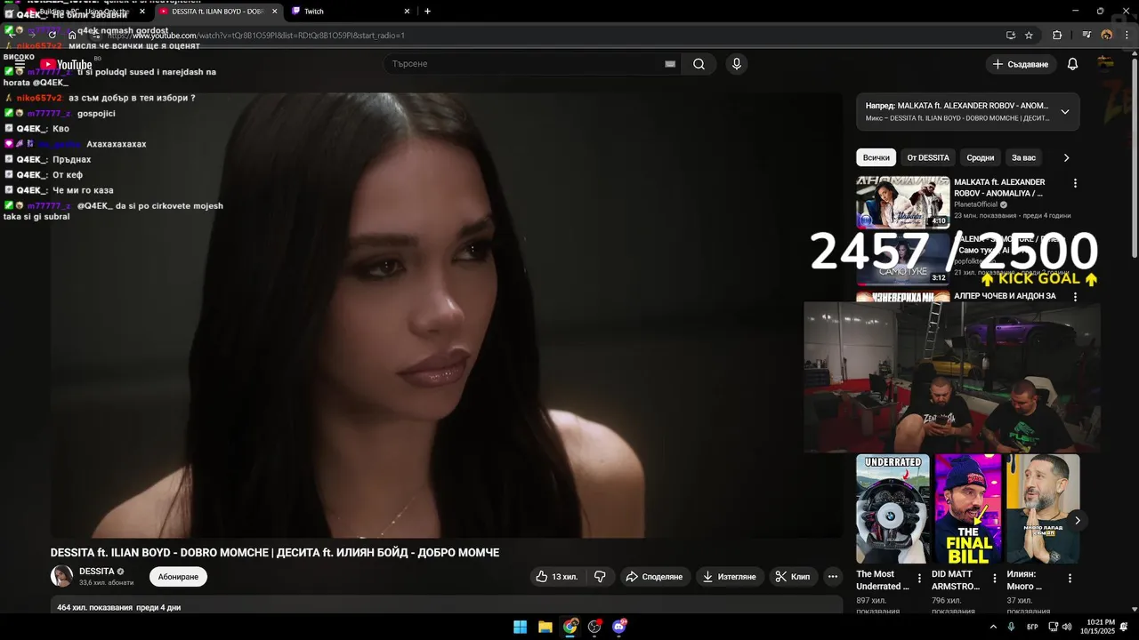Open the YouTube hamburger guide menu
Image resolution: width=1139 pixels, height=640 pixels.
tap(20, 64)
